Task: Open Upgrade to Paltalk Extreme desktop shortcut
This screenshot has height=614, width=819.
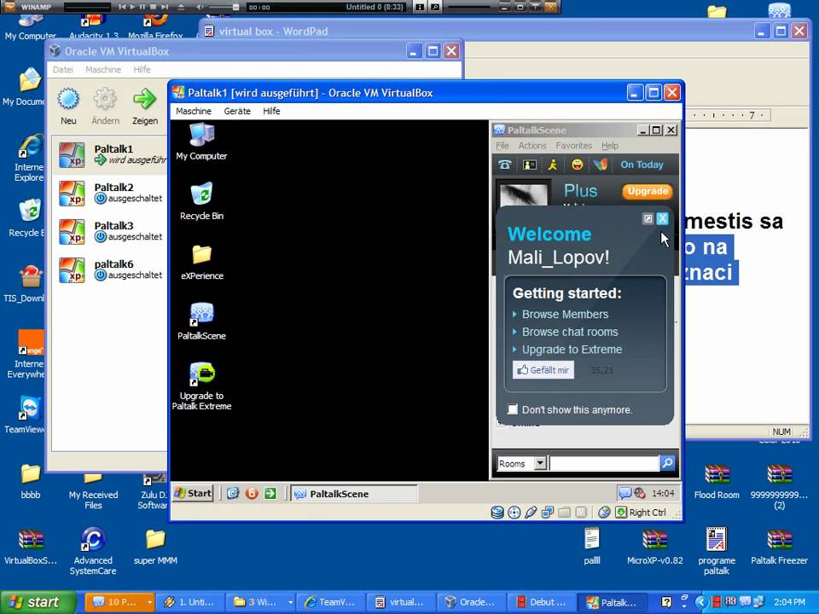Action: [x=201, y=385]
